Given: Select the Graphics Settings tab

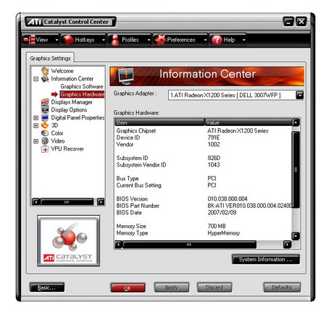Looking at the screenshot, I should point(50,58).
